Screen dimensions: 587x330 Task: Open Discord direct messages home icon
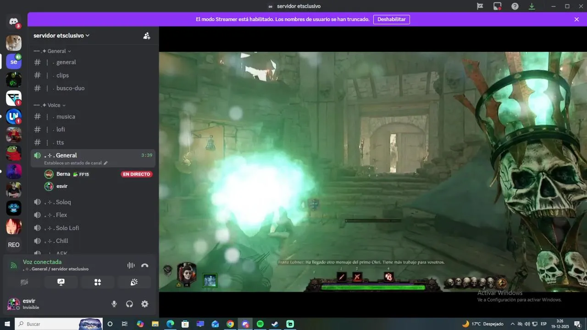point(14,22)
